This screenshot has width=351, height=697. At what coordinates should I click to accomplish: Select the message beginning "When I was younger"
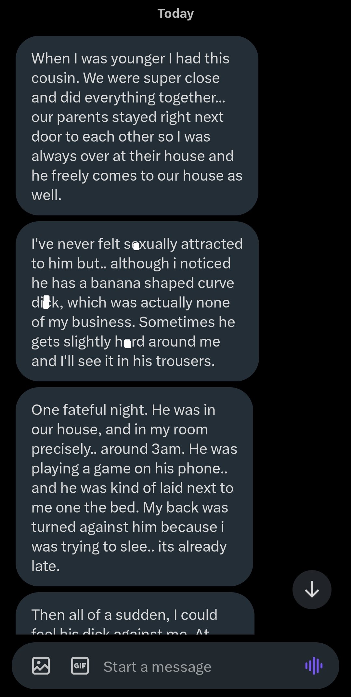coord(137,126)
